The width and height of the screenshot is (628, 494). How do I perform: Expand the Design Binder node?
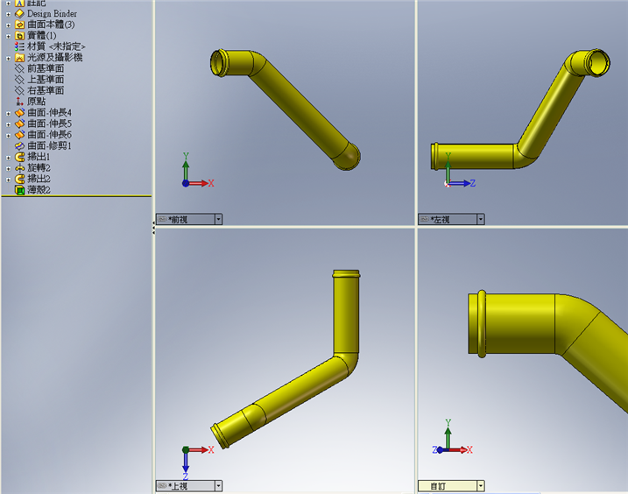(x=8, y=14)
